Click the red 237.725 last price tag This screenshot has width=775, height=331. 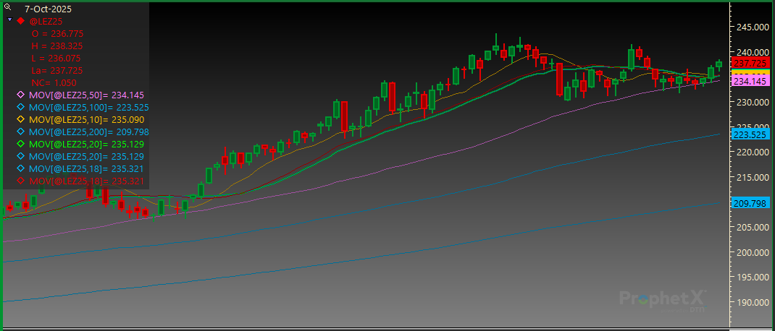pyautogui.click(x=750, y=63)
